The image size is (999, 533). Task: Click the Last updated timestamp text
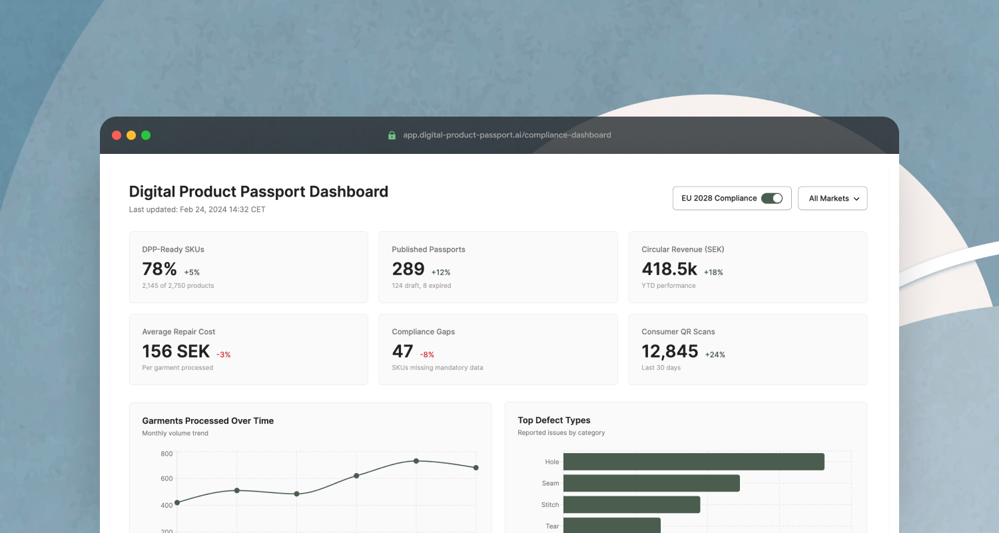pos(197,209)
